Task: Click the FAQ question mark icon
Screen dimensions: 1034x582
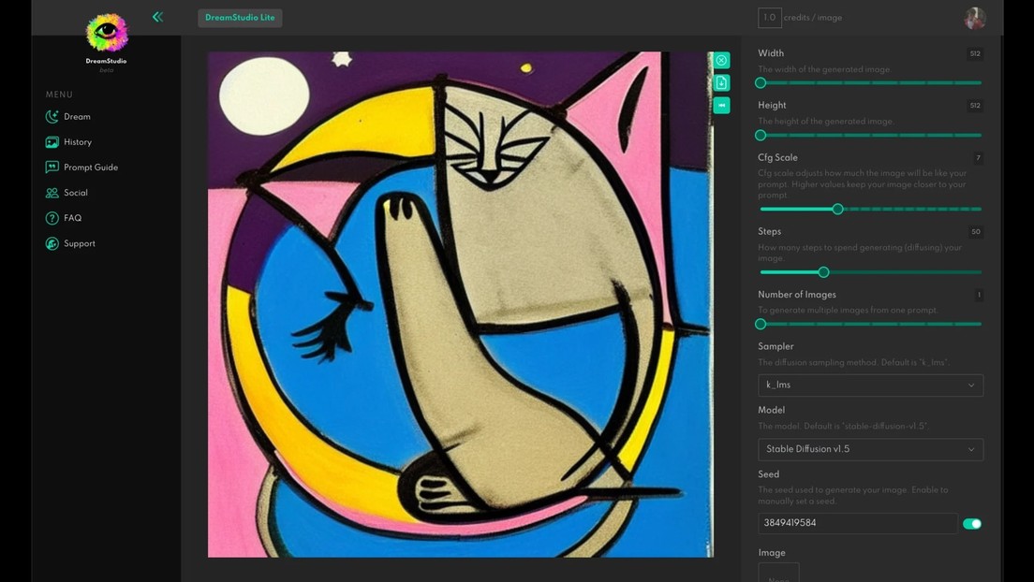Action: [52, 218]
